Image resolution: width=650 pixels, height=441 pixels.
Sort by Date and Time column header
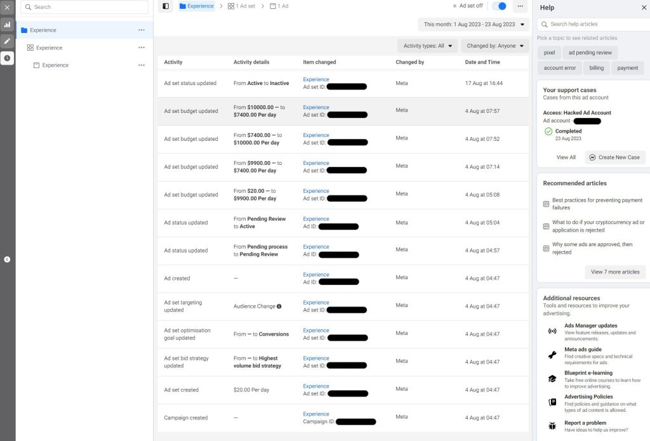coord(482,62)
